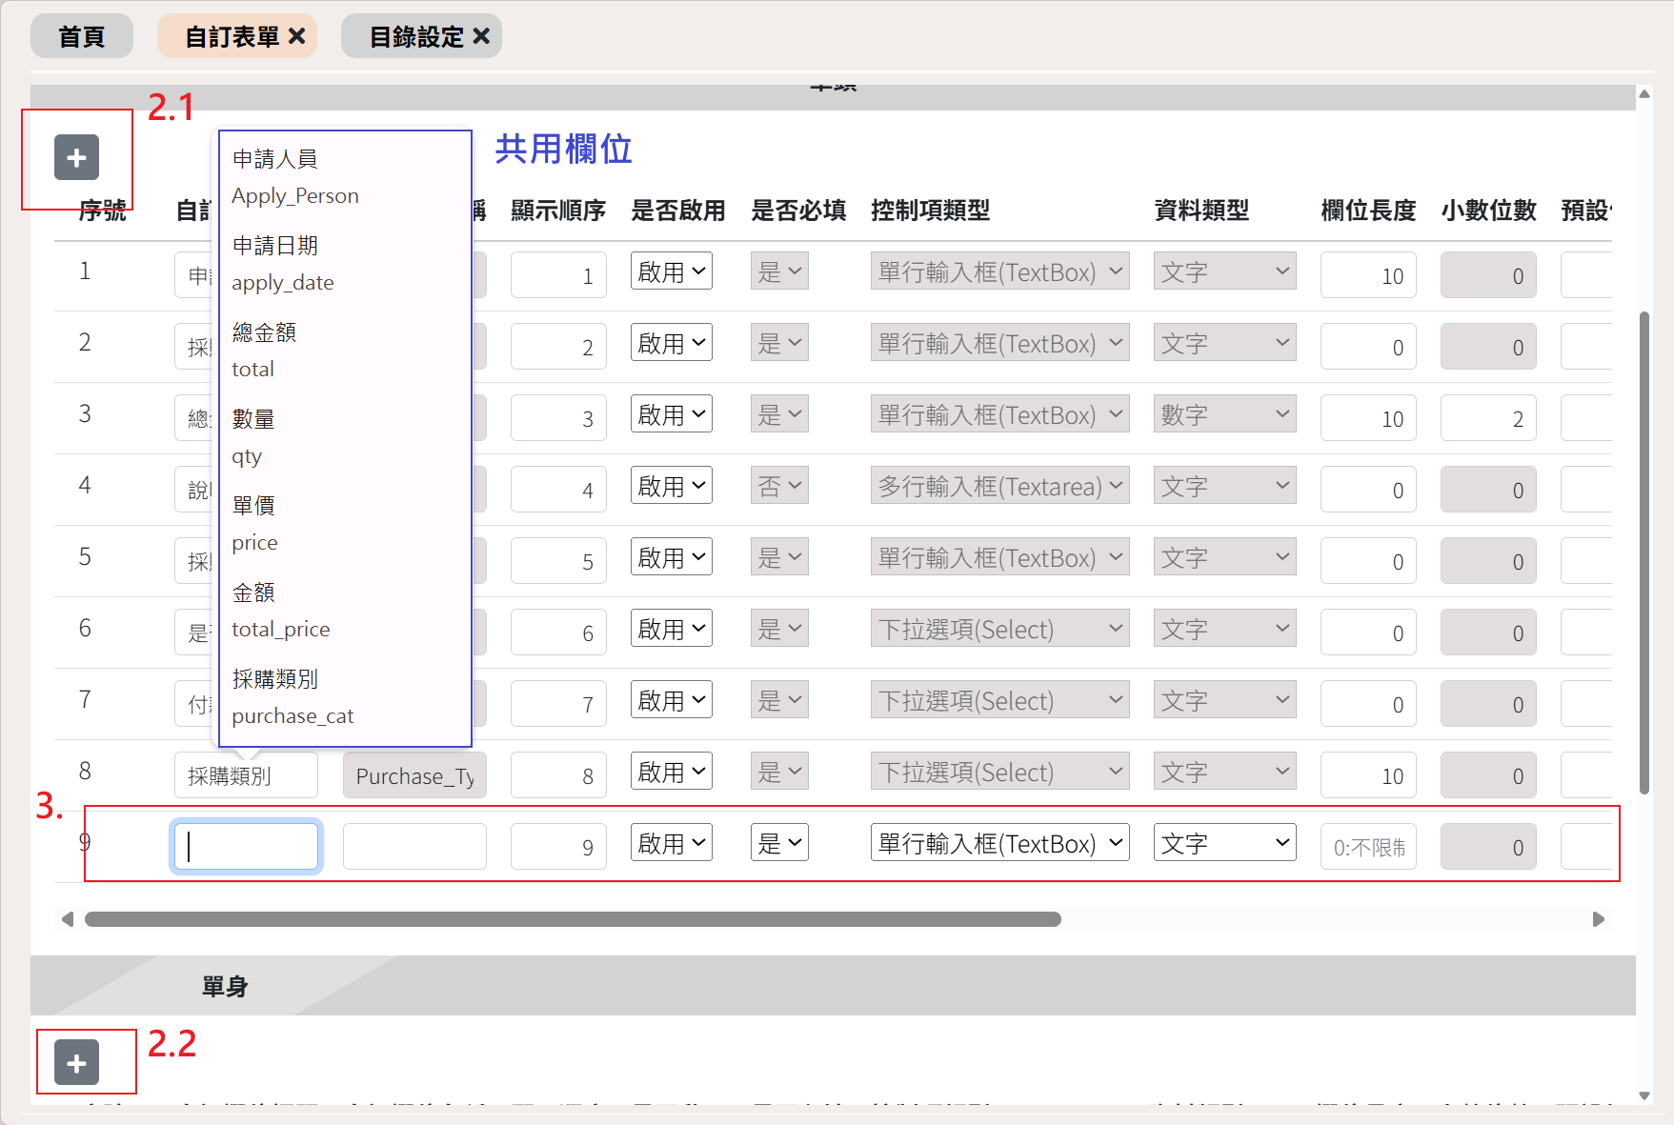Click the horizontal scrollbar right arrow
The image size is (1674, 1125).
coord(1598,919)
